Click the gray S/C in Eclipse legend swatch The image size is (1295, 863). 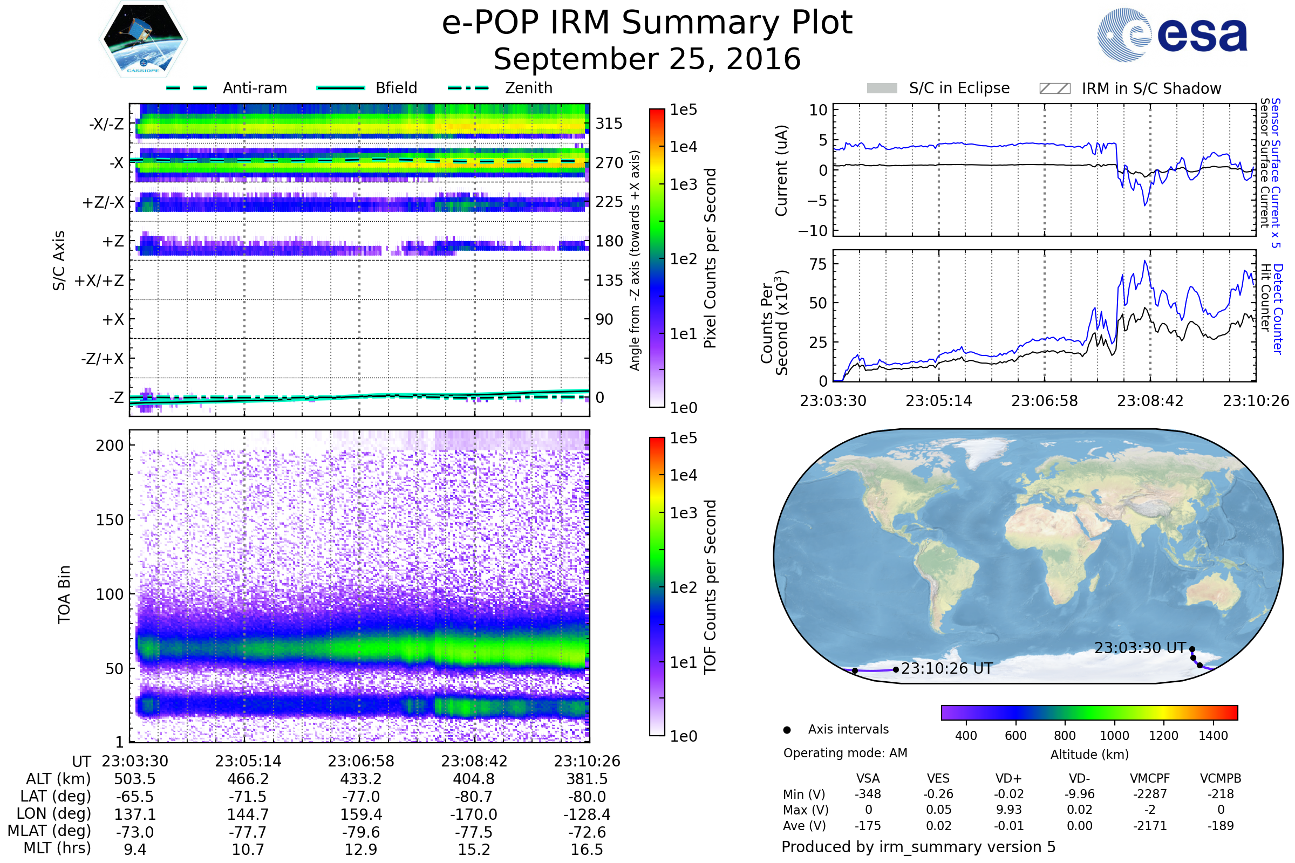(x=882, y=88)
